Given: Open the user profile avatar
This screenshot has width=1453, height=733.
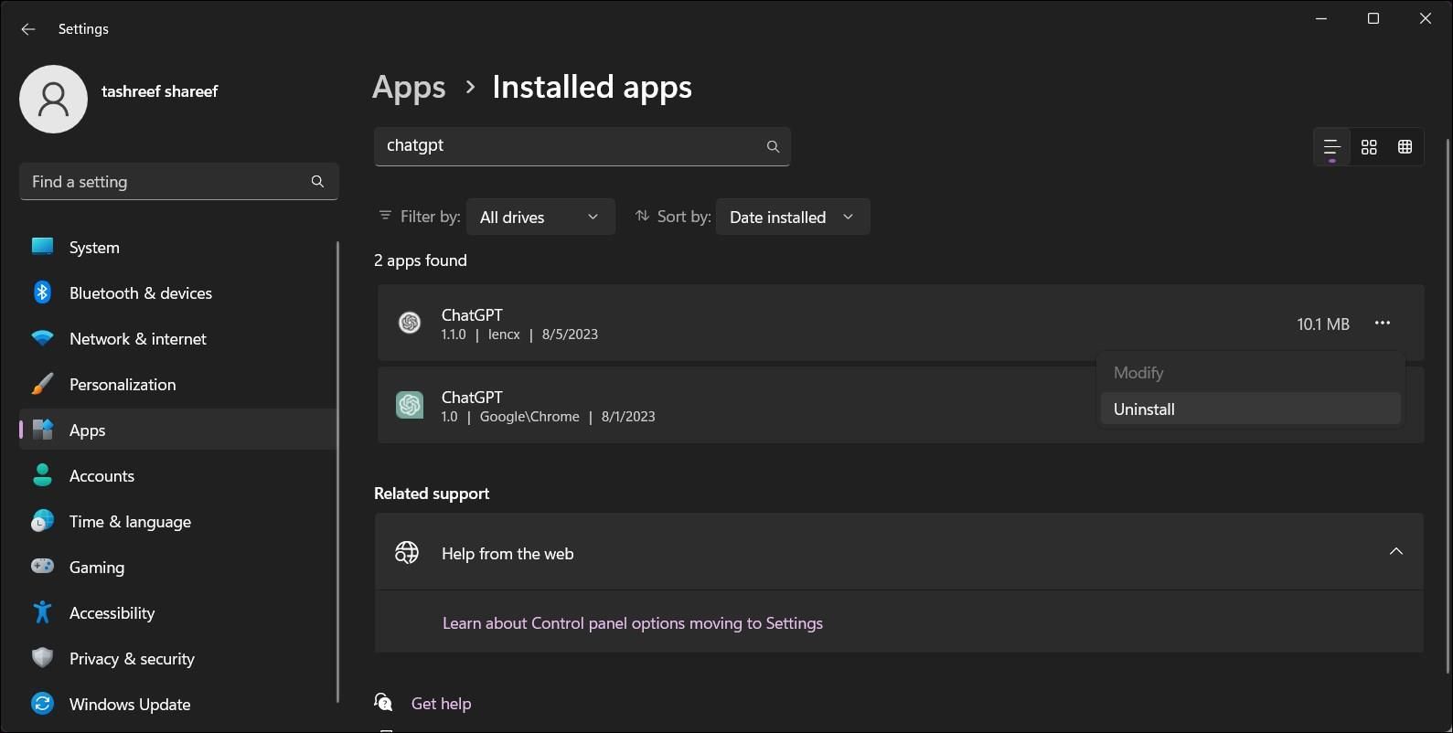Looking at the screenshot, I should pos(53,99).
